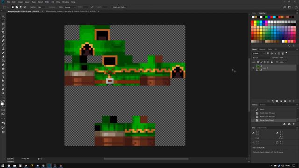
Task: Open the Opacity slider arrow
Action: click(285, 58)
